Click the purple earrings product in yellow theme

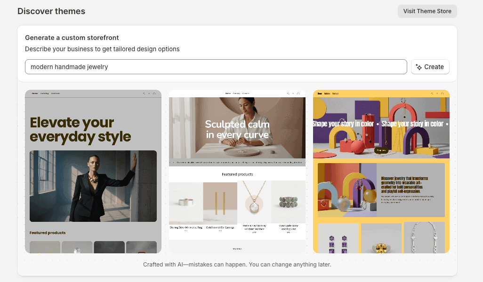click(x=338, y=238)
